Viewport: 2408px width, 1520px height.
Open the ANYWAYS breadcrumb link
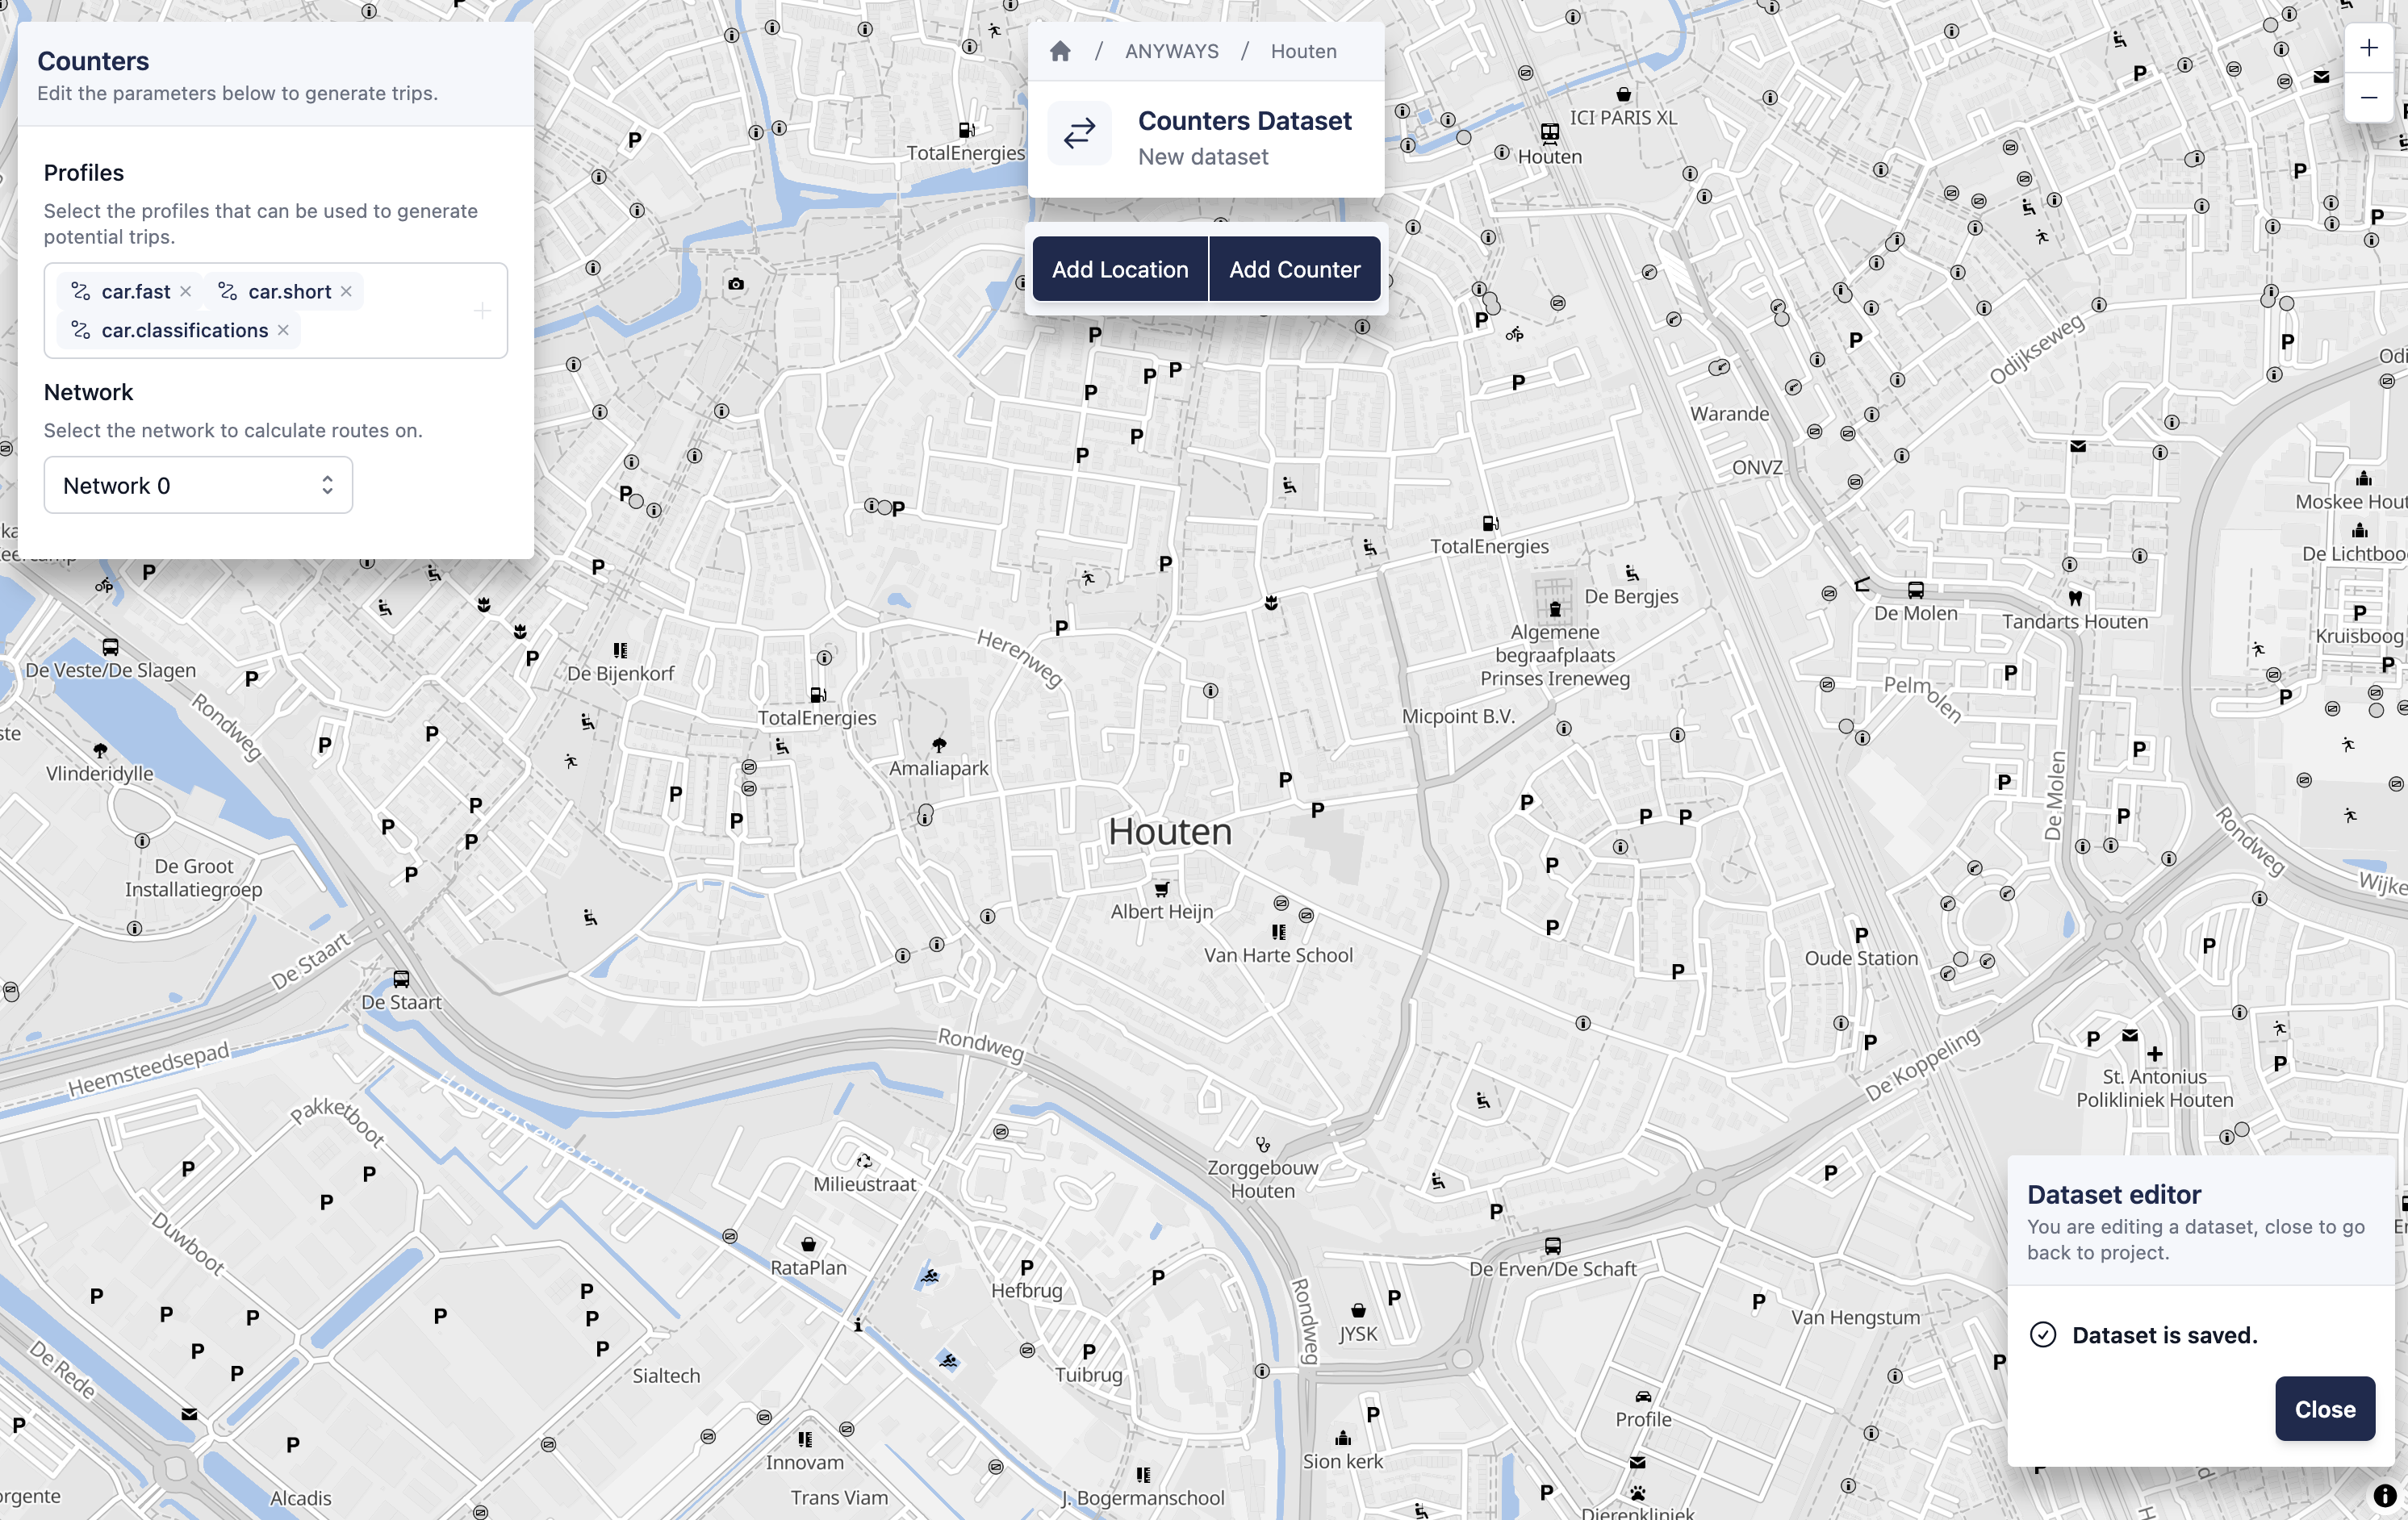[1171, 51]
